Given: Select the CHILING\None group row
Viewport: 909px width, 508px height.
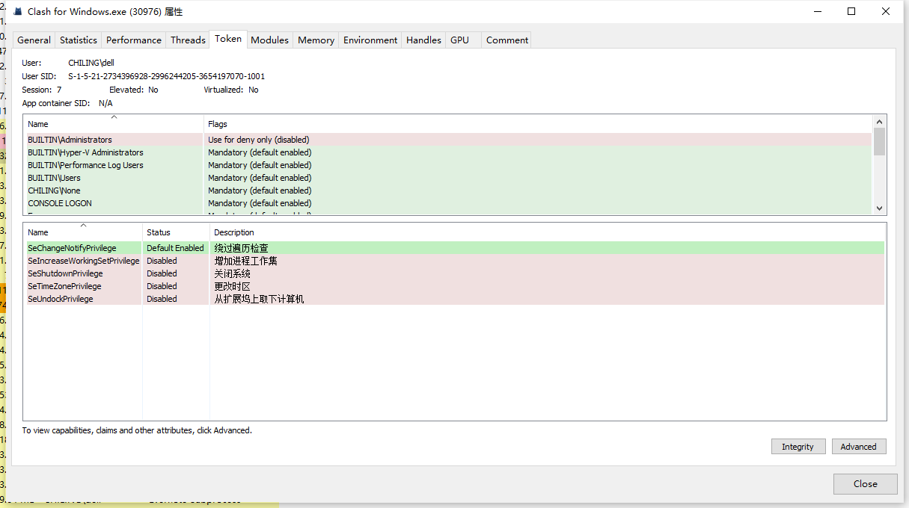Looking at the screenshot, I should [x=448, y=190].
